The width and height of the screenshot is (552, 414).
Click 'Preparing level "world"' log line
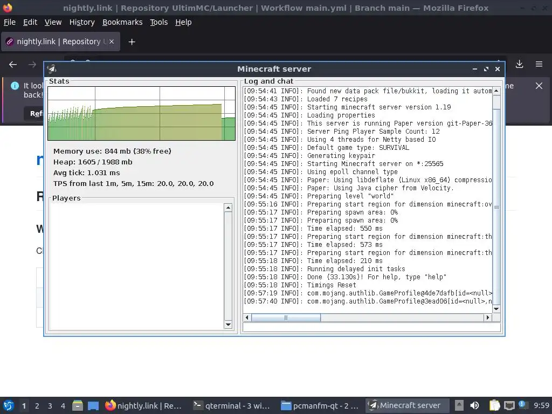tap(319, 196)
